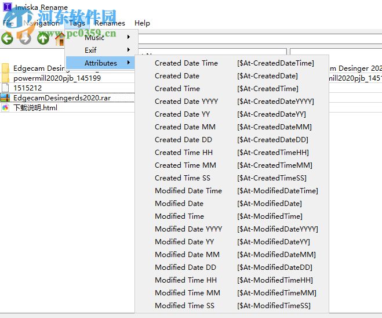Choose the Created Date DD tag
This screenshot has width=382, height=318.
pyautogui.click(x=232, y=140)
